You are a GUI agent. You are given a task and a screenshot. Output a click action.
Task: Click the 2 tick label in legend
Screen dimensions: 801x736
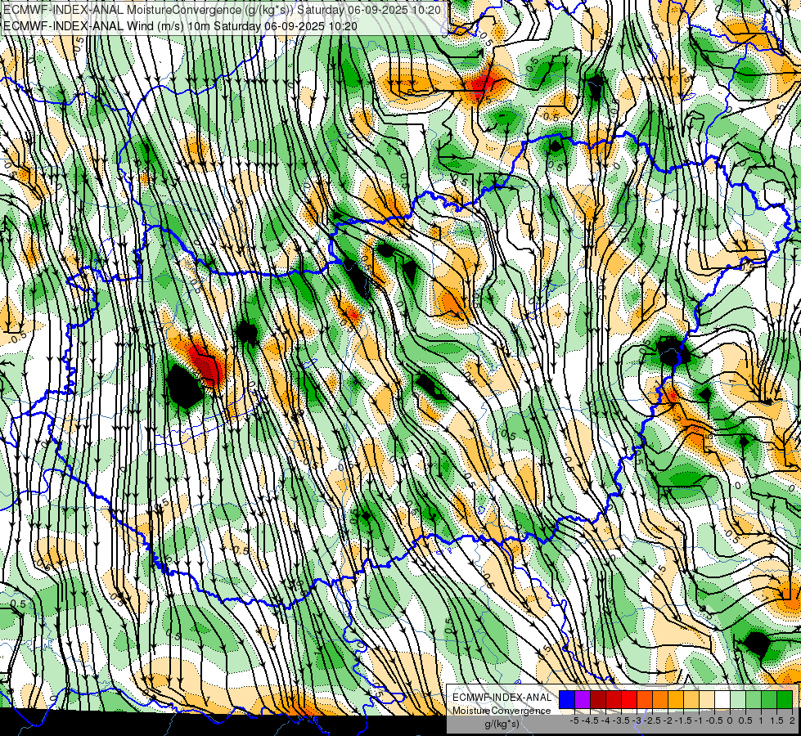[x=792, y=720]
